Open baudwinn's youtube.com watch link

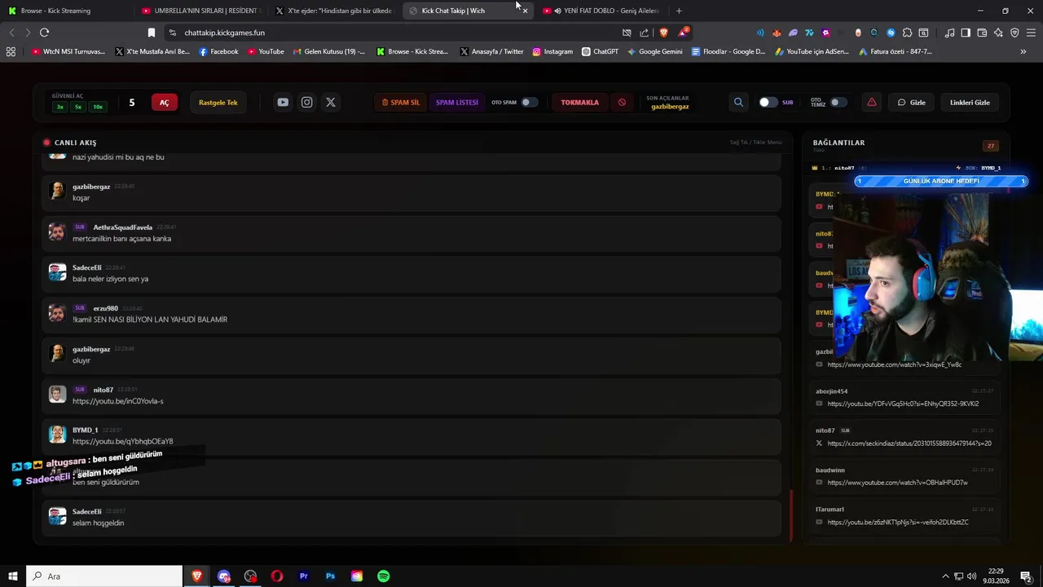click(897, 483)
